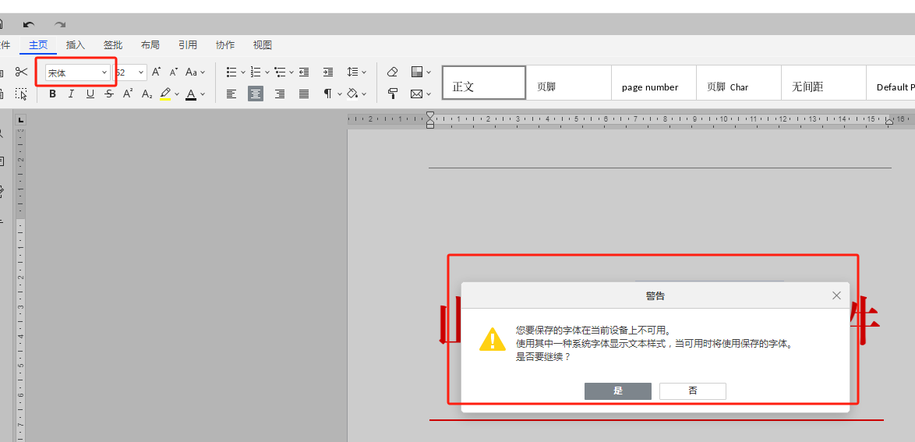Switch to the 插入 tab
The width and height of the screenshot is (915, 442).
[x=76, y=45]
